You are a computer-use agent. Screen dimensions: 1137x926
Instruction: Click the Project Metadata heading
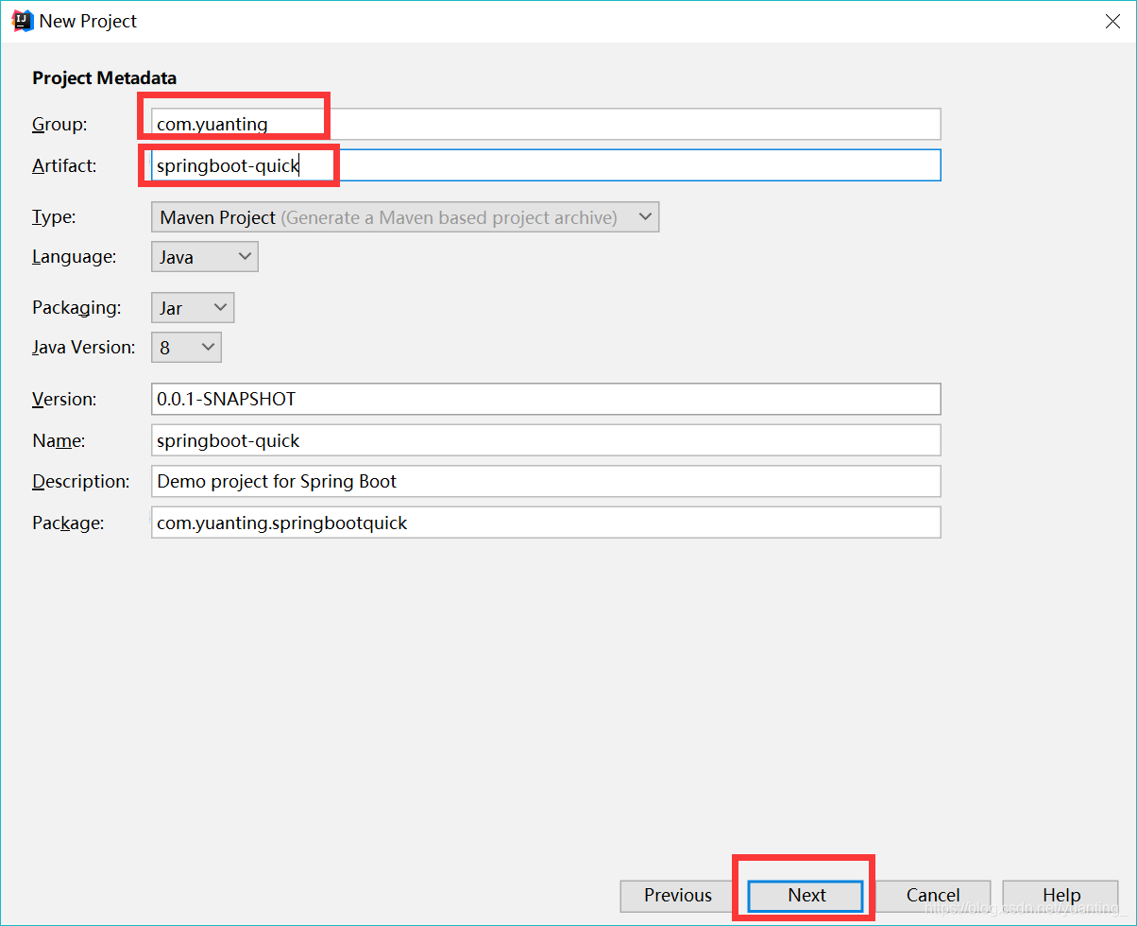click(104, 77)
